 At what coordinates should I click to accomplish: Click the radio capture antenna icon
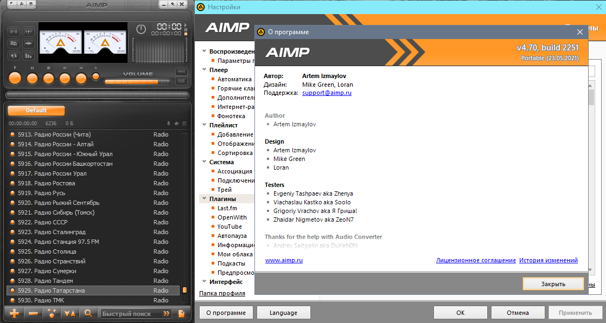click(x=28, y=31)
